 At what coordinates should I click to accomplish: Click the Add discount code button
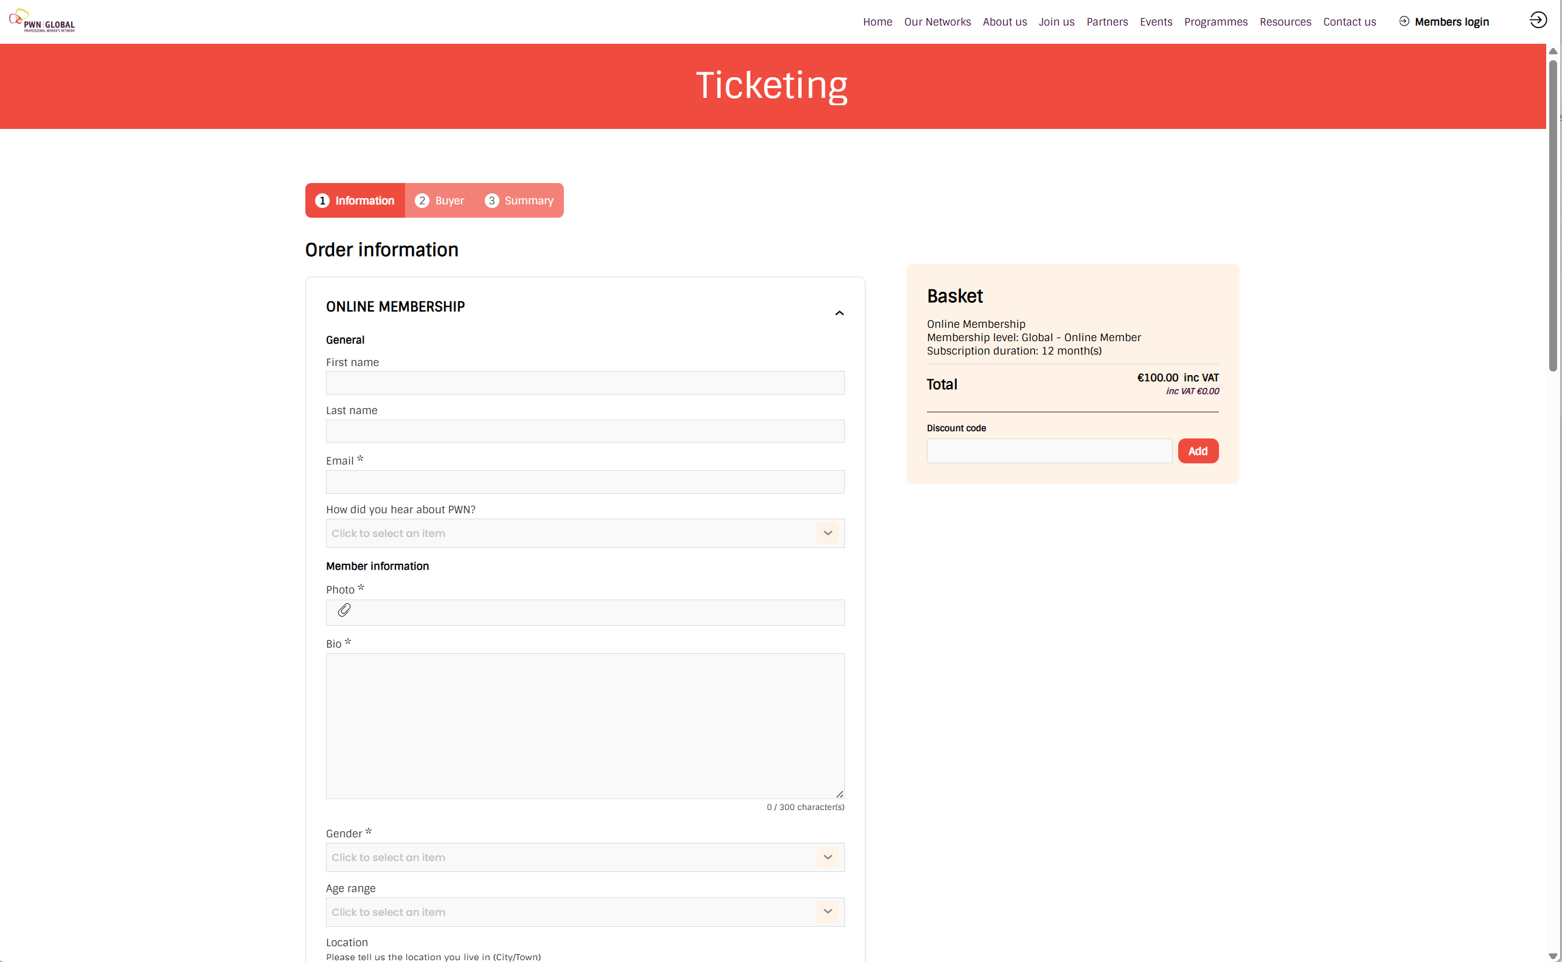point(1198,451)
